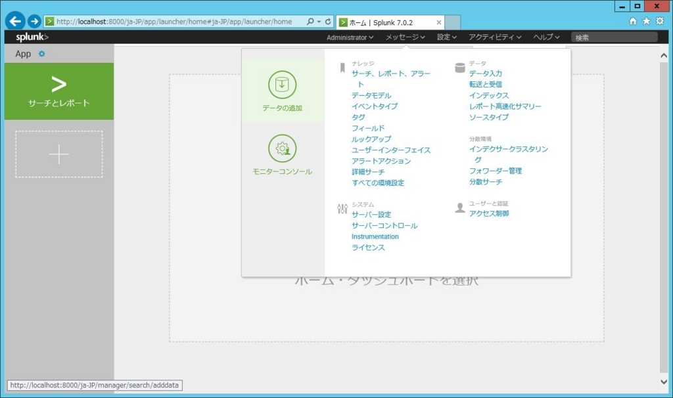
Task: Click the App gear icon in sidebar
Action: 43,54
